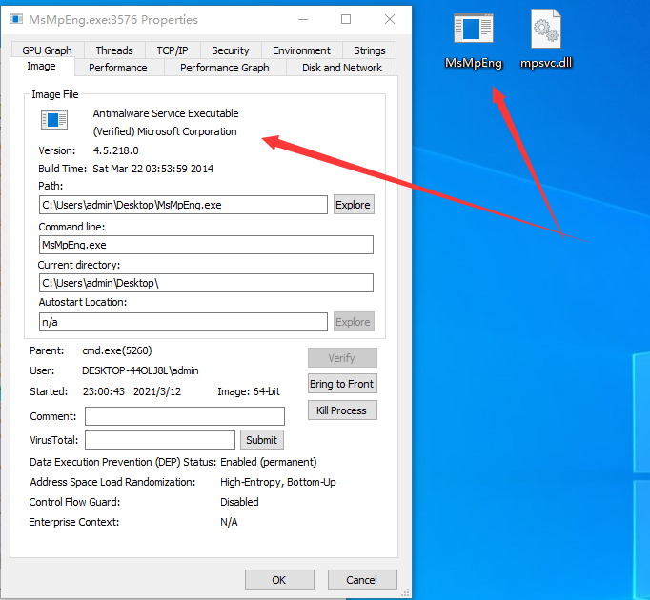The image size is (650, 600).
Task: Click the Command line field
Action: tap(206, 245)
